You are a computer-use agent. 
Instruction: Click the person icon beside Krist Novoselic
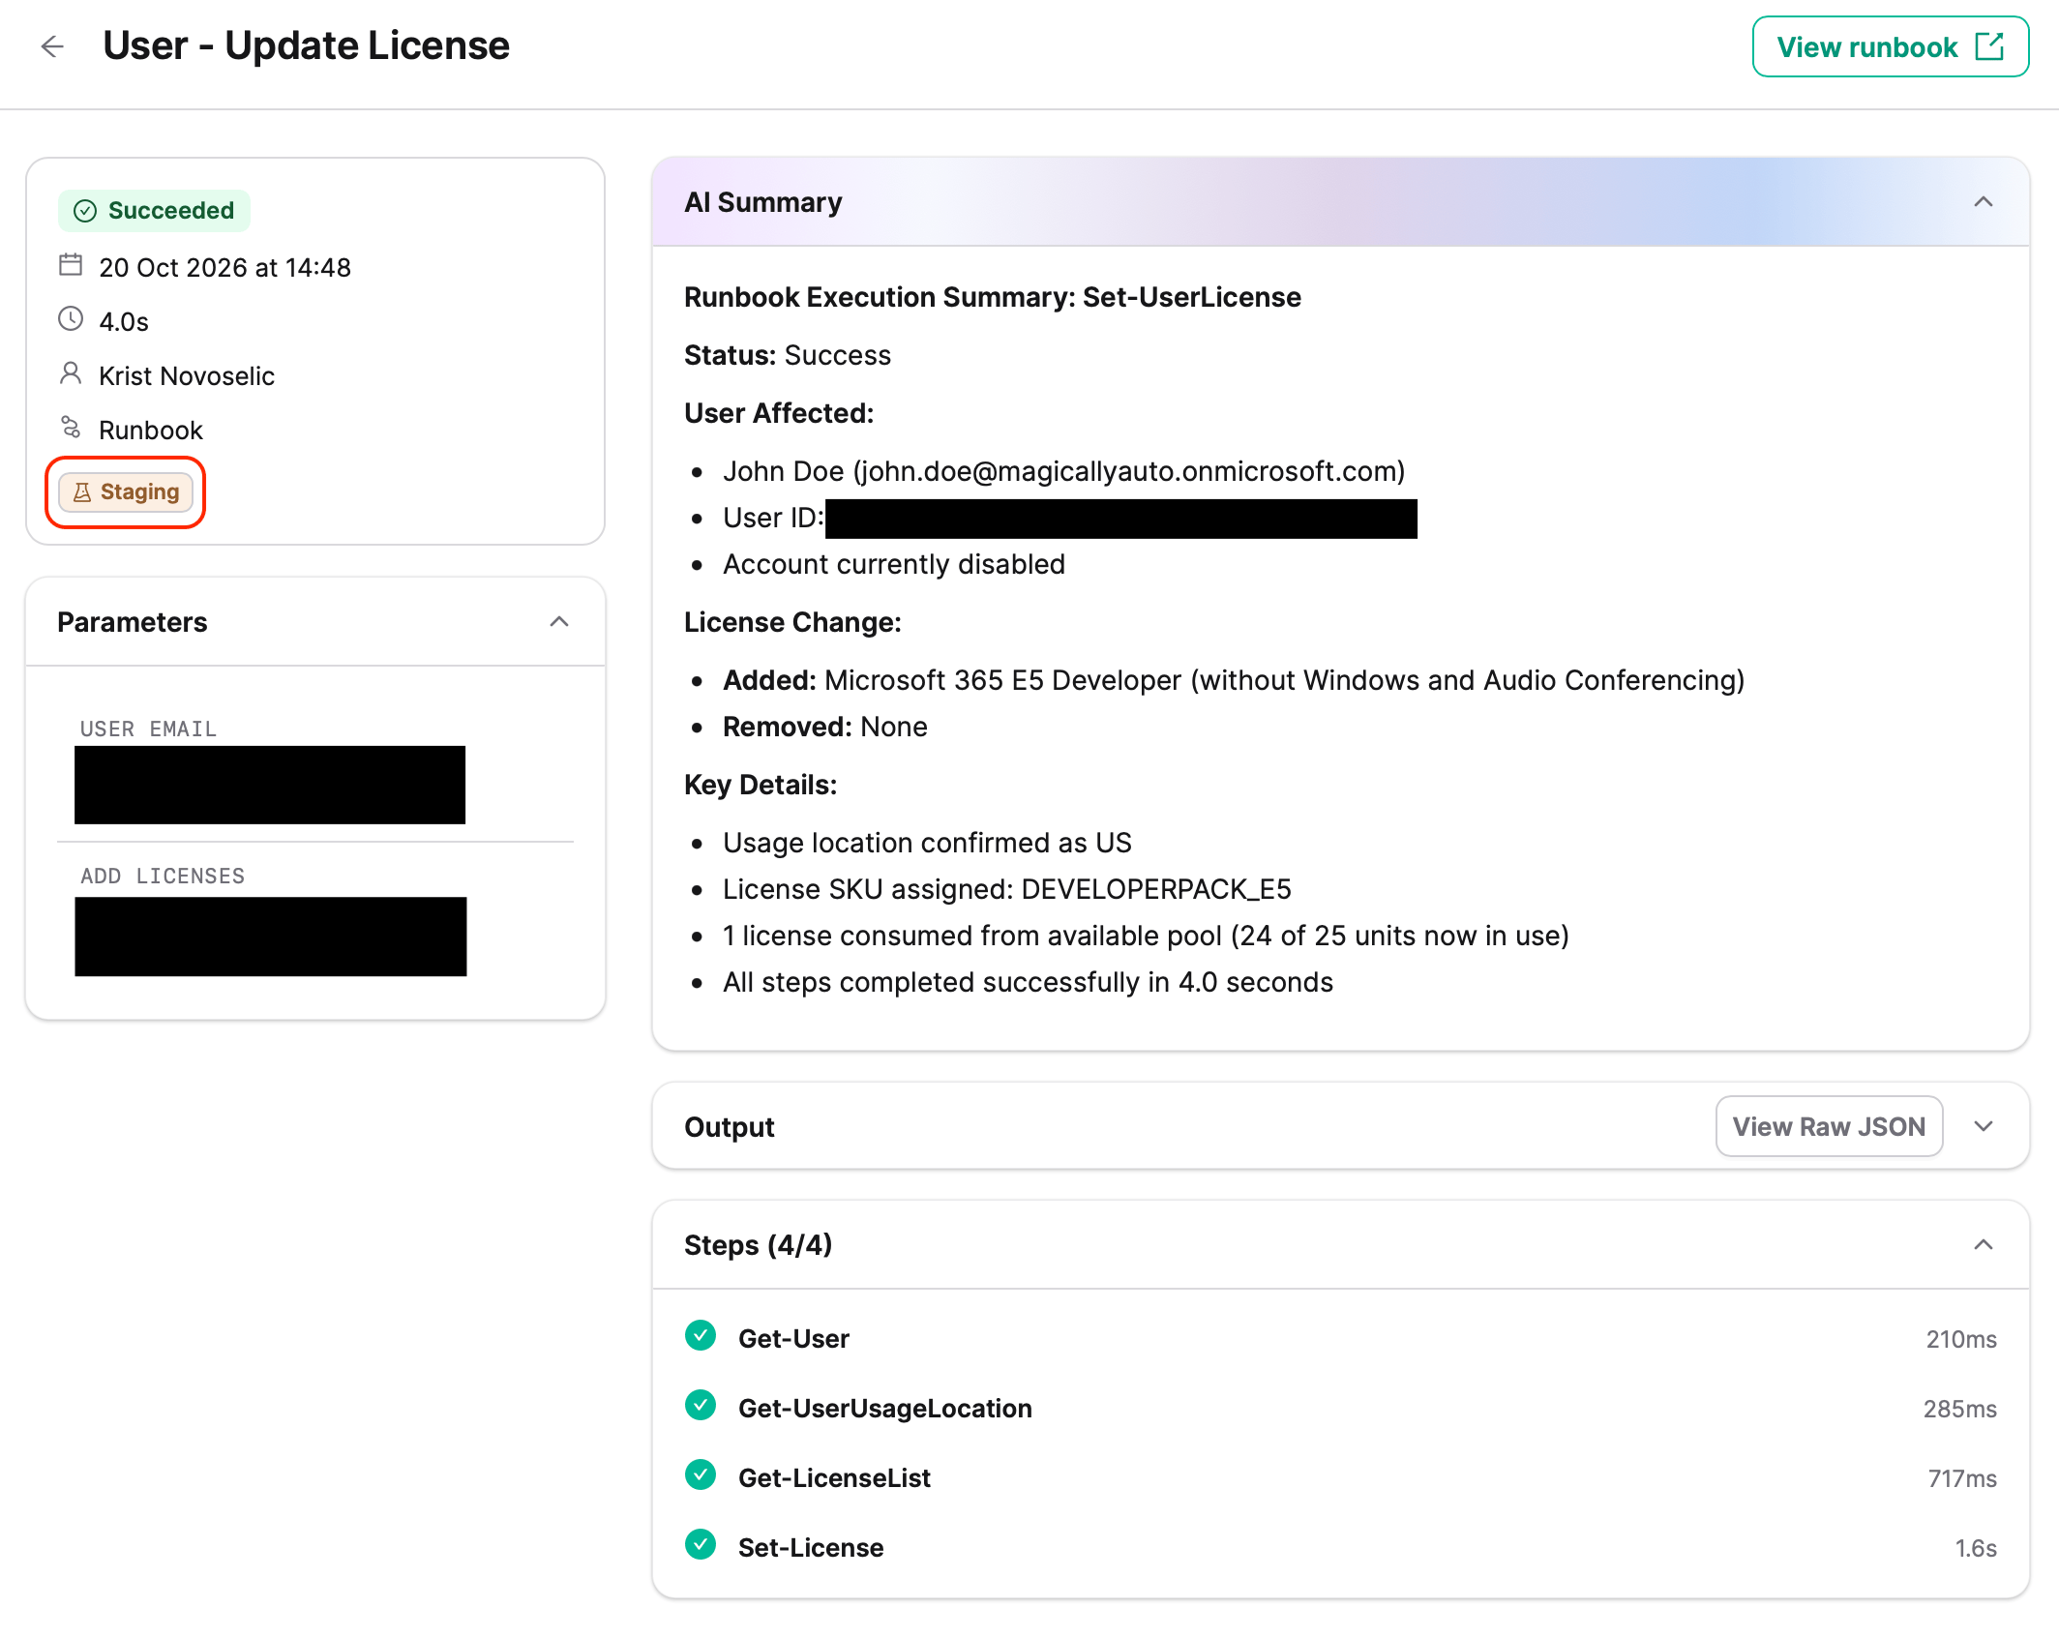click(x=71, y=373)
